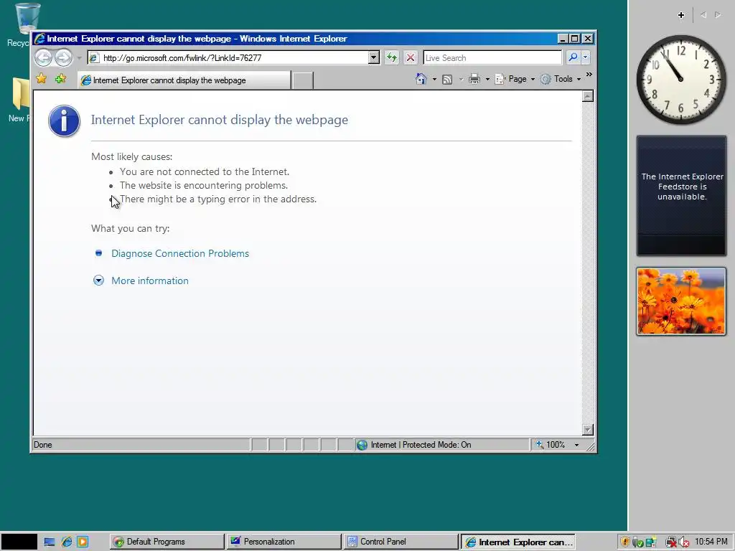Click the sidebar previous gadgets arrow
This screenshot has height=551, width=735.
point(703,15)
